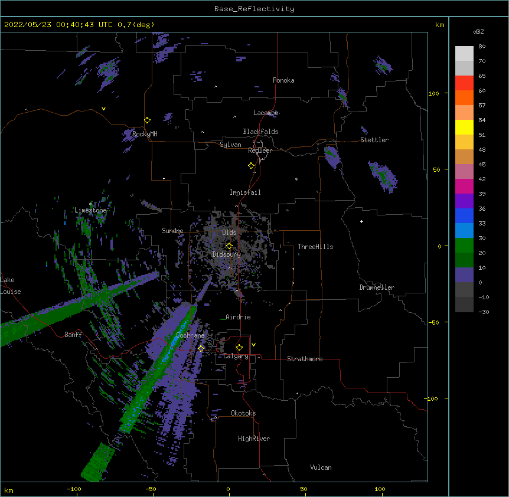Click the Sylvan label
This screenshot has width=509, height=497.
(230, 145)
